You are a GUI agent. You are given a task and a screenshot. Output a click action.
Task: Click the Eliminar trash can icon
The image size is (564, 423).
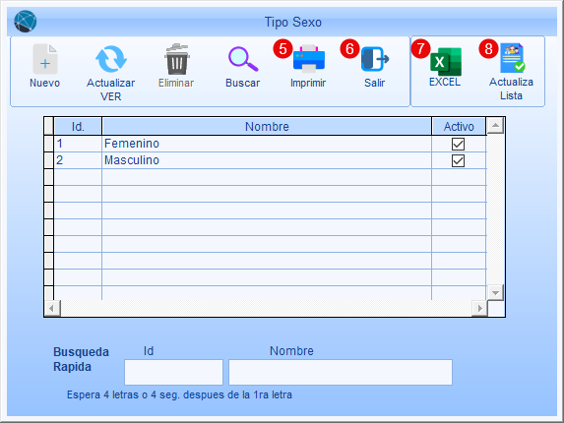tap(176, 59)
